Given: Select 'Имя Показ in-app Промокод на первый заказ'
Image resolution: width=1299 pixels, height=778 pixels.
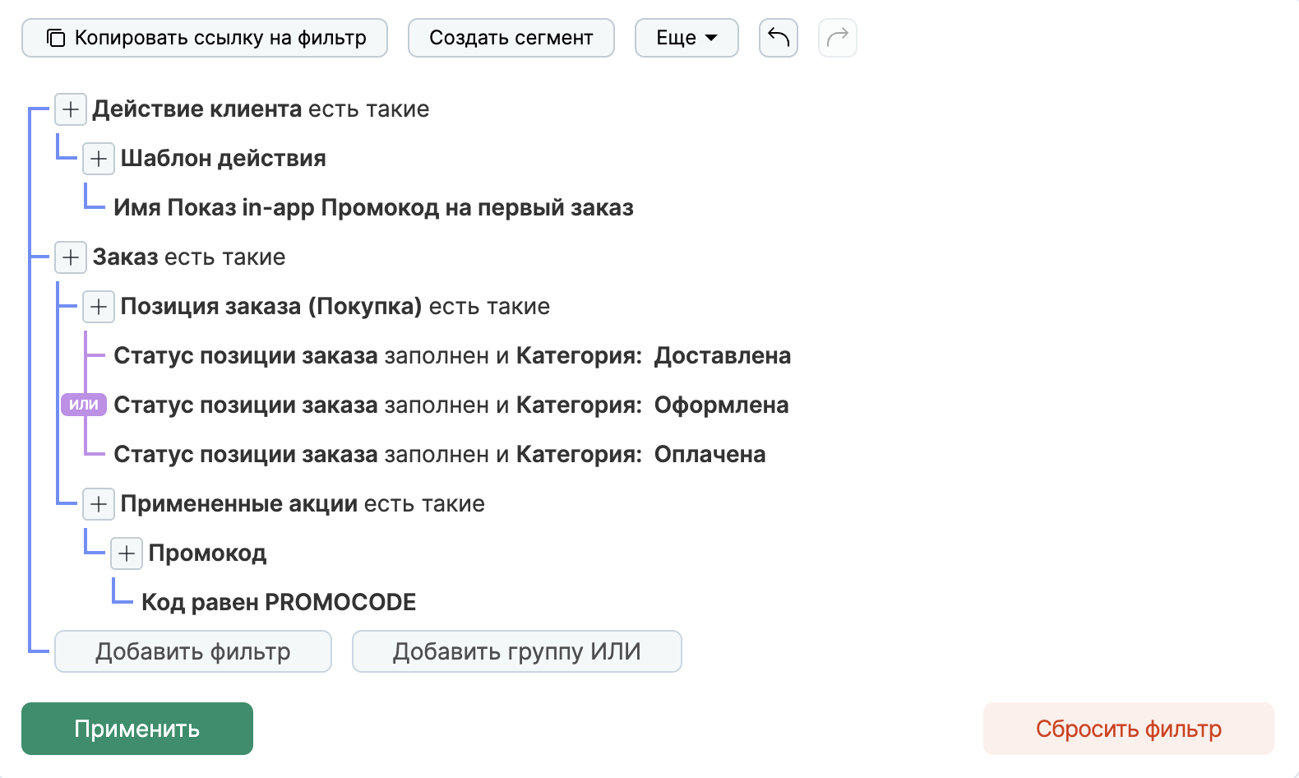Looking at the screenshot, I should (x=373, y=207).
